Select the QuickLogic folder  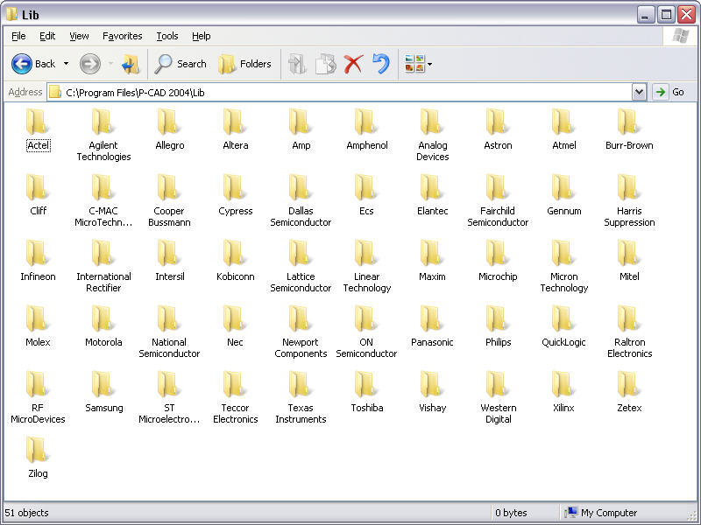tap(563, 326)
